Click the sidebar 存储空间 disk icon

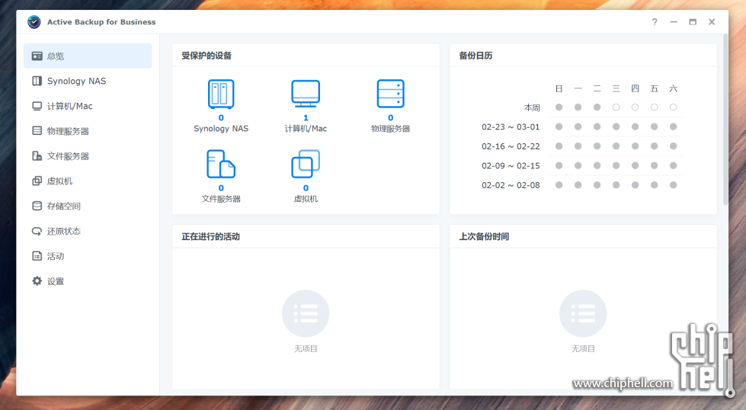tap(37, 206)
